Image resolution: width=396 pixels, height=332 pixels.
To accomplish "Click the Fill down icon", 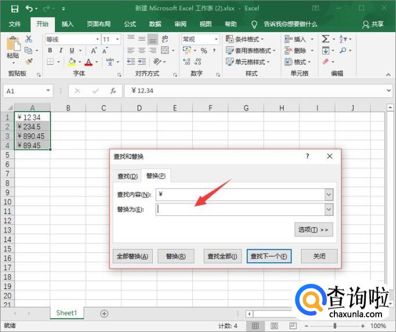I will pyautogui.click(x=326, y=51).
